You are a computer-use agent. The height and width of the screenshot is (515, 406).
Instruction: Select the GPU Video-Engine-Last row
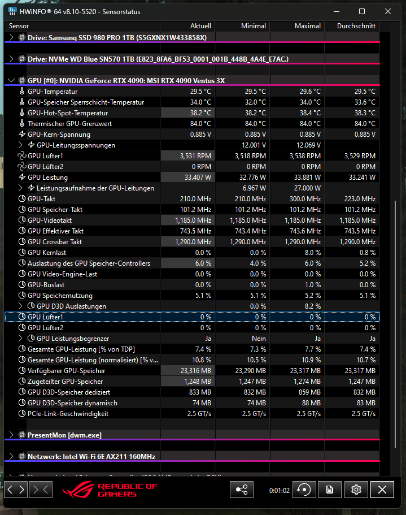coord(192,274)
